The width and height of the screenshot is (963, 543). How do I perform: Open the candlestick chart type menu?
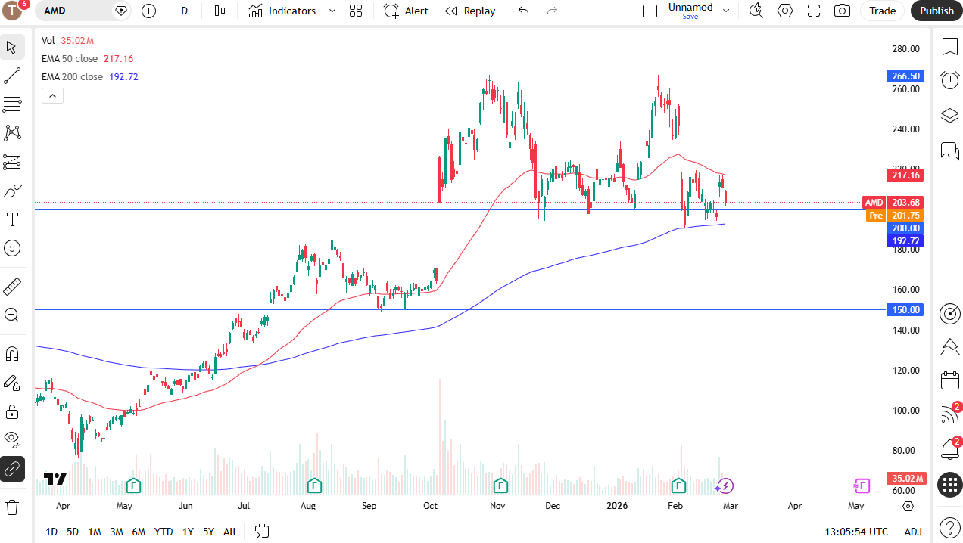click(220, 11)
